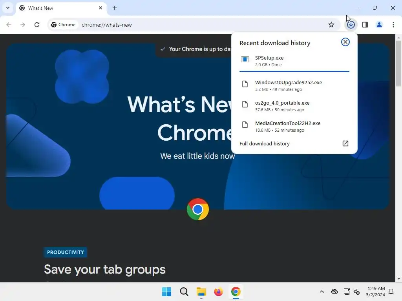Image resolution: width=402 pixels, height=301 pixels.
Task: Open Windows10Upgrade9252.exe download entry
Action: click(294, 85)
